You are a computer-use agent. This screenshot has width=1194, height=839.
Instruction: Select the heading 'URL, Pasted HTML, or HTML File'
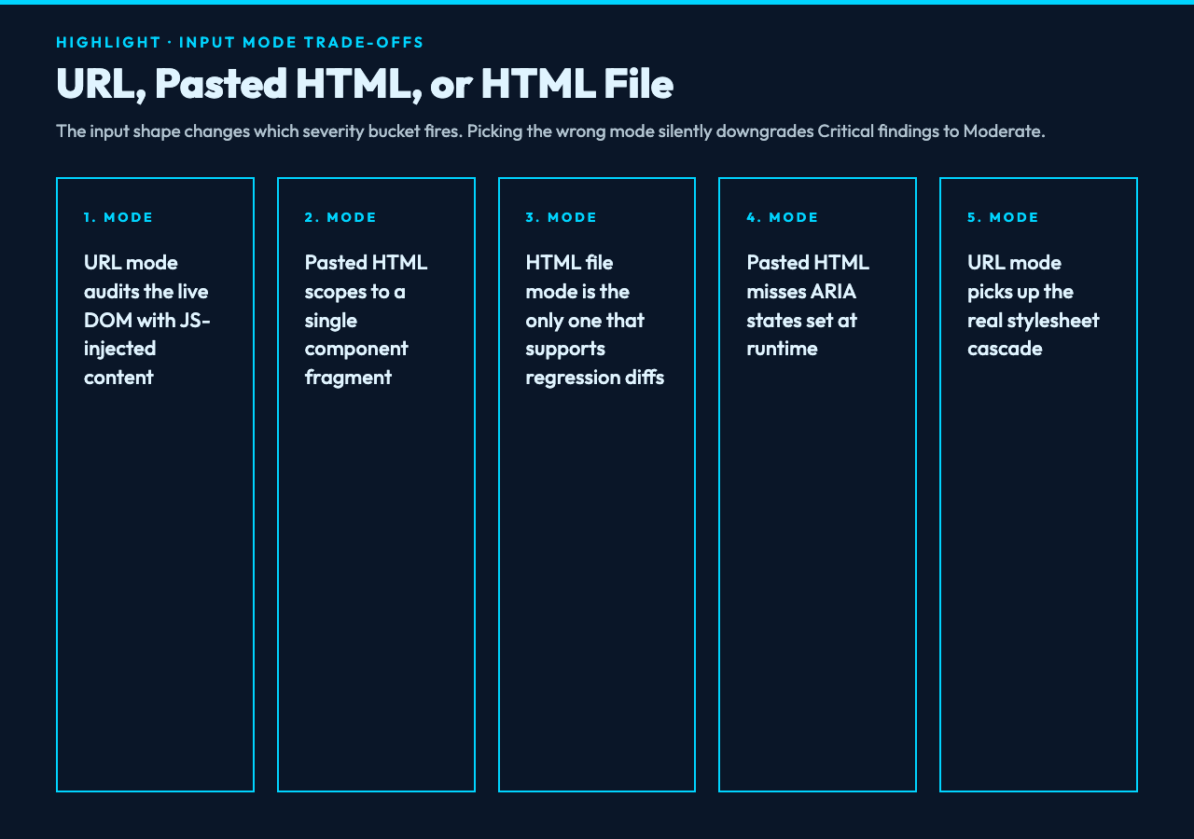365,83
